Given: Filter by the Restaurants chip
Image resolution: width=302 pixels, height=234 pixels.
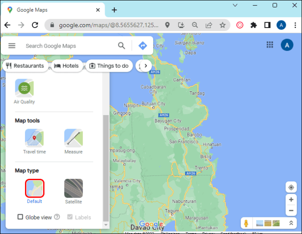Looking at the screenshot, I should click(25, 66).
